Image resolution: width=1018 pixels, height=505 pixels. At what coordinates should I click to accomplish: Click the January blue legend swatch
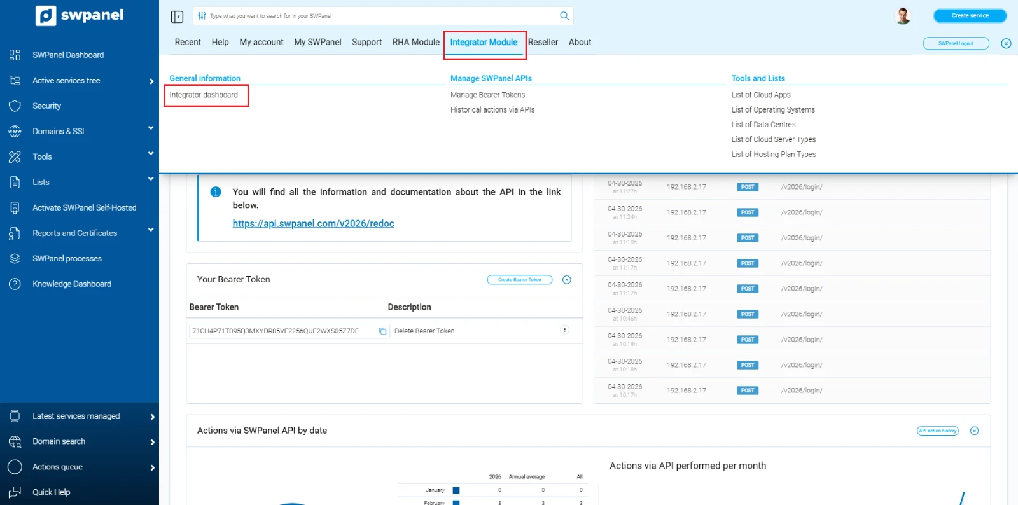456,490
